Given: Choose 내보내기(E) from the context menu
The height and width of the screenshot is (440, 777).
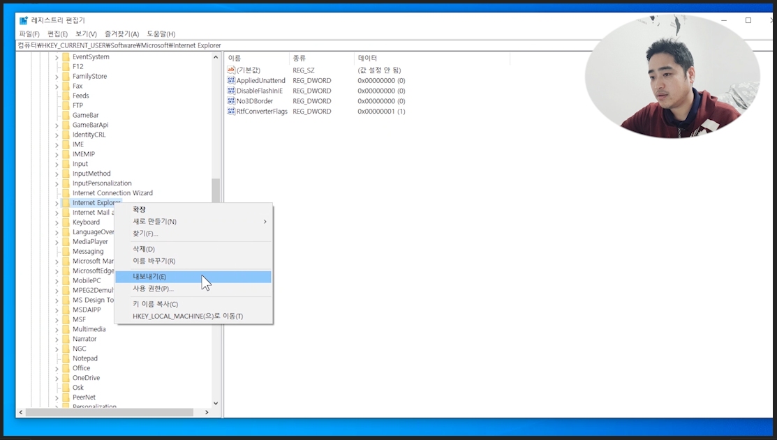Looking at the screenshot, I should 193,277.
